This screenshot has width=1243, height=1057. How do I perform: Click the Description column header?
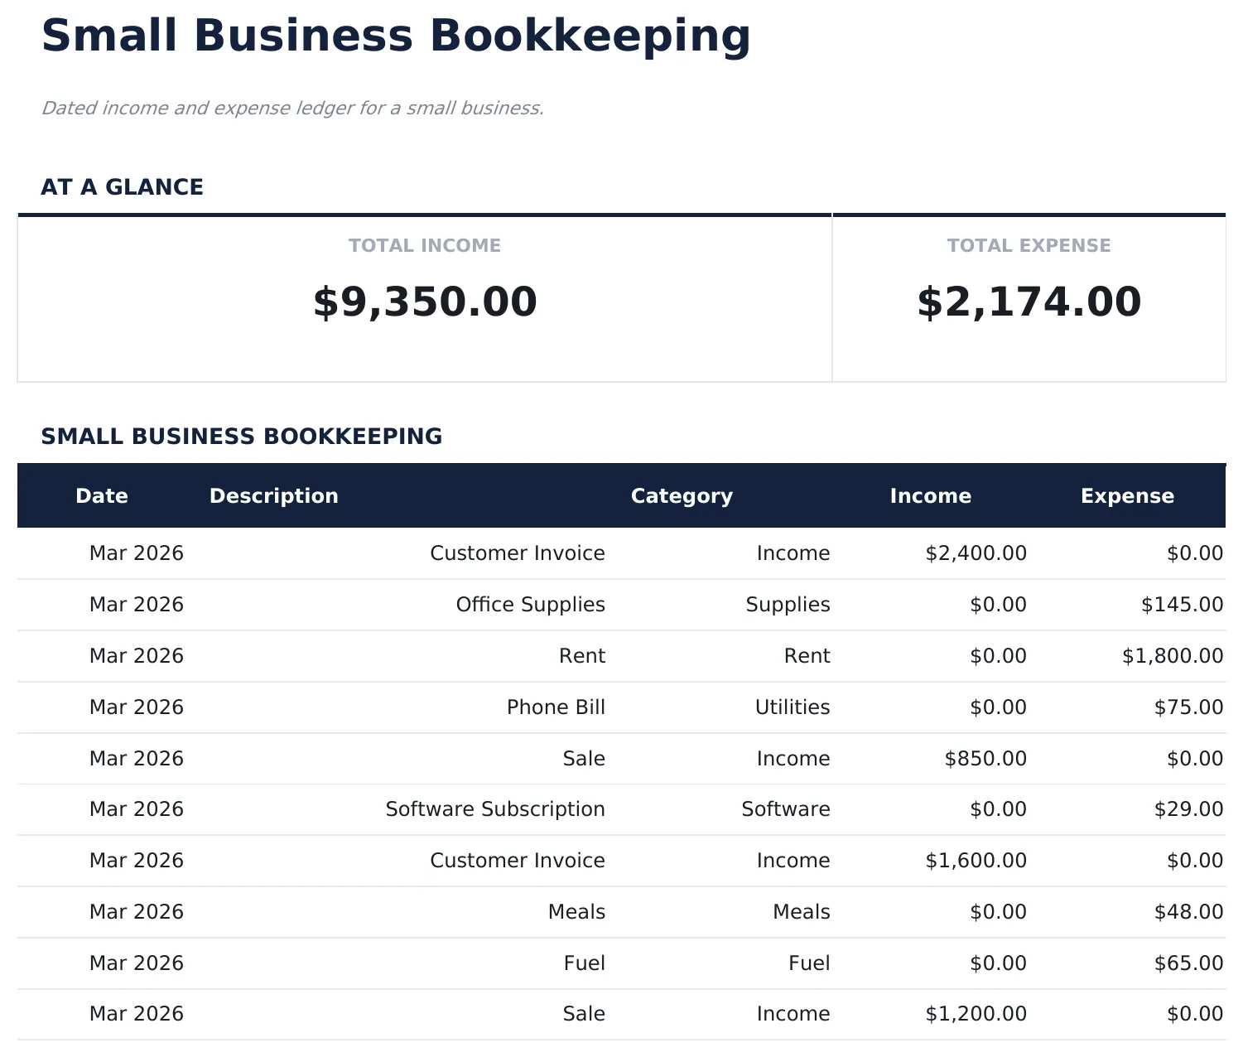tap(273, 495)
